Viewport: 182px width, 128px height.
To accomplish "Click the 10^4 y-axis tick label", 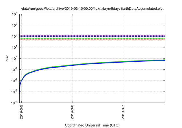I will pos(15,14).
